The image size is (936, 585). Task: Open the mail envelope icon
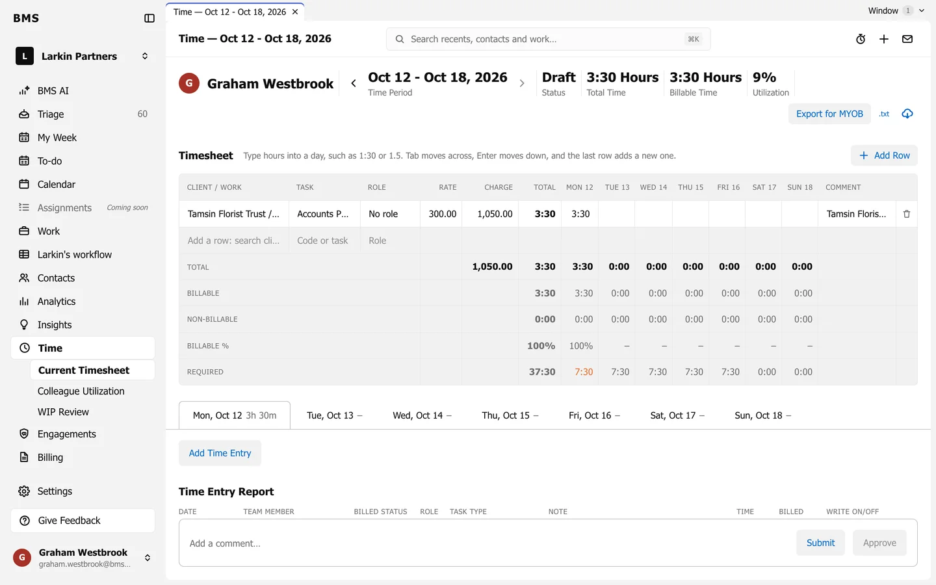pos(907,39)
